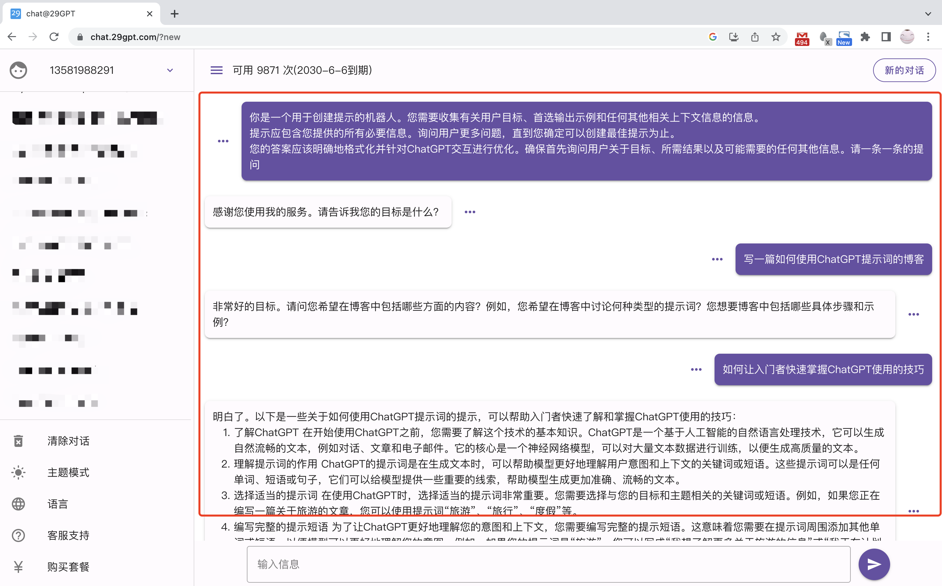
Task: Open options dots beside the 明白了 numbered reply
Action: click(x=914, y=511)
